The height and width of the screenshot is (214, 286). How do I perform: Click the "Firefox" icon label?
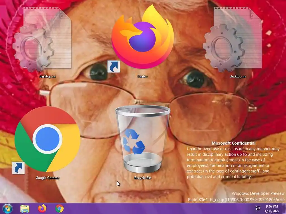[x=143, y=76]
